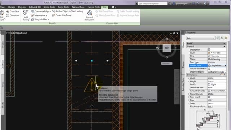Image resolution: width=231 pixels, height=130 pixels.
Task: Open the Sheets tab on the left sidebar
Action: coord(3,105)
